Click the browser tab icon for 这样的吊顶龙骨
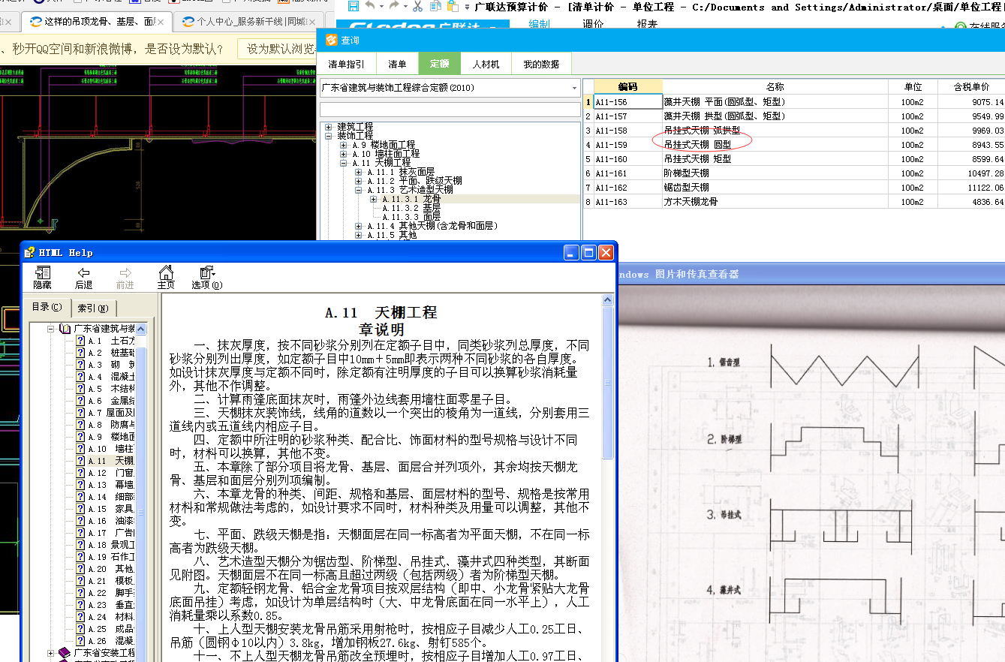Viewport: 1005px width, 662px height. 35,22
